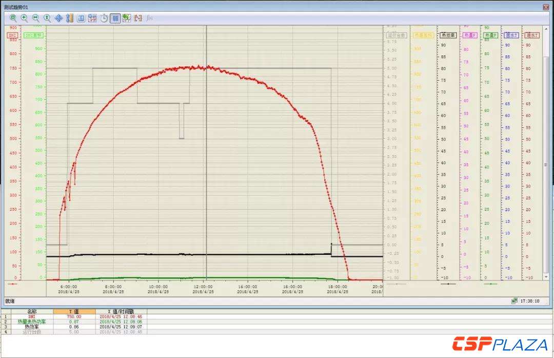Screen dimensions: 554x358
Task: Click the blue 回水T axis label
Action: pos(511,35)
